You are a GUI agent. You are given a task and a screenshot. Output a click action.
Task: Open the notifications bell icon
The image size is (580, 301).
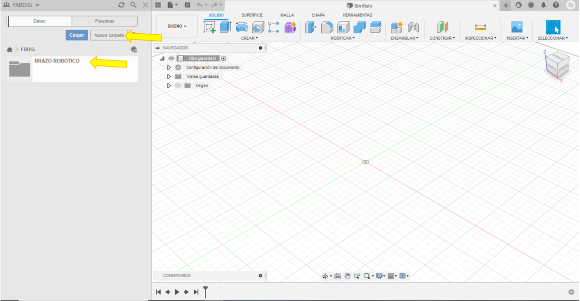(543, 5)
